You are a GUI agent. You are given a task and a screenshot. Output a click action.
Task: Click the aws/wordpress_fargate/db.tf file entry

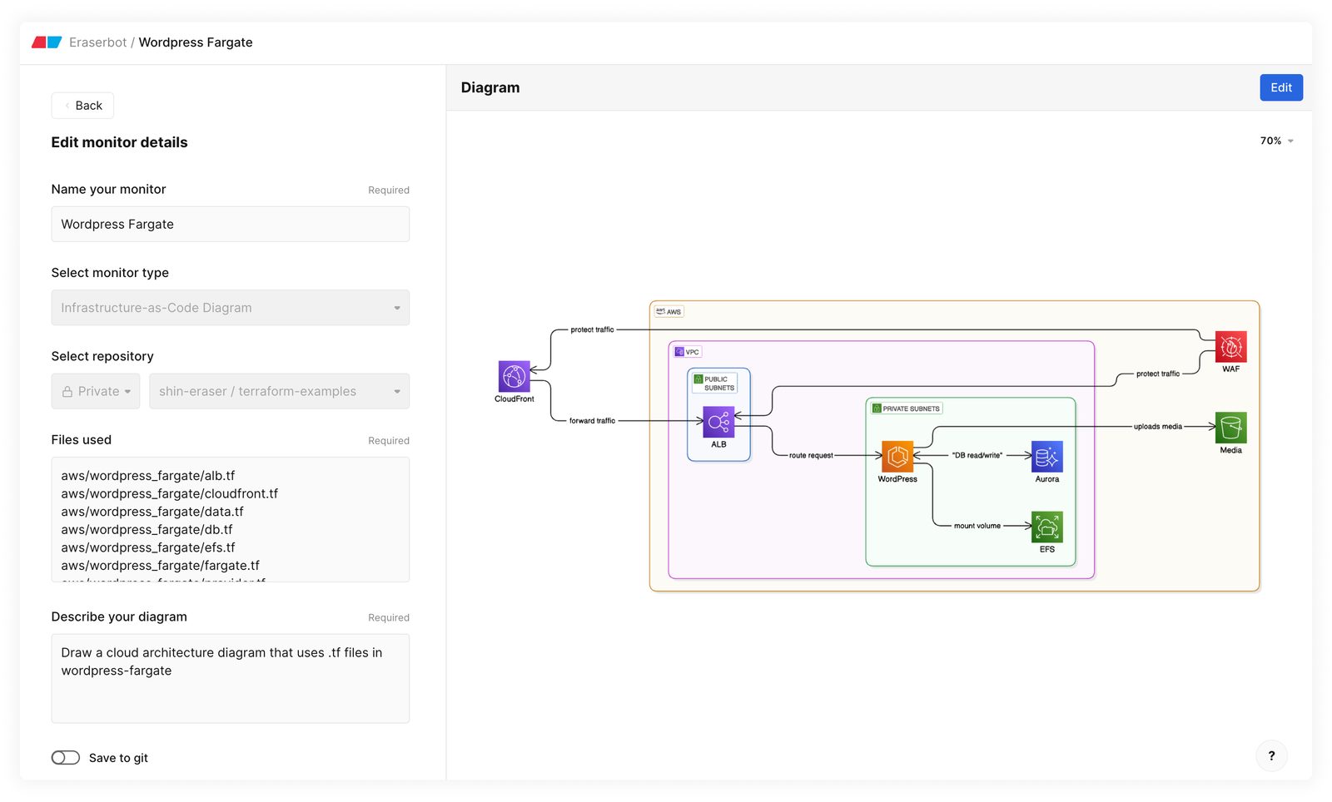[147, 530]
